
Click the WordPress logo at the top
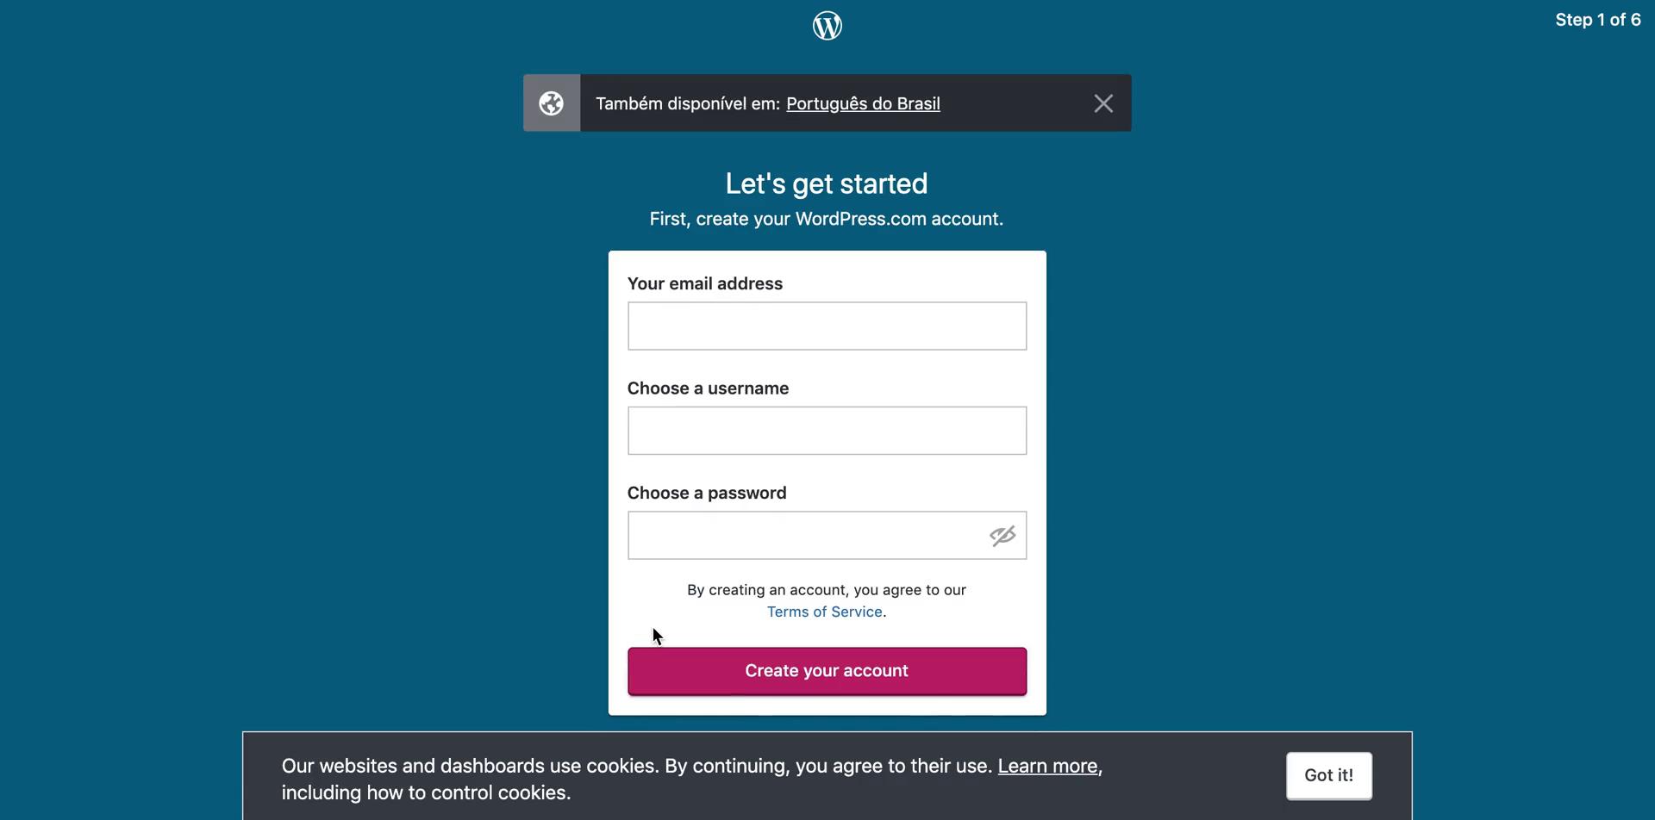[x=827, y=25]
